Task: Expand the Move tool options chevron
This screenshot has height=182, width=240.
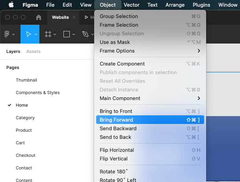Action: (x=36, y=35)
